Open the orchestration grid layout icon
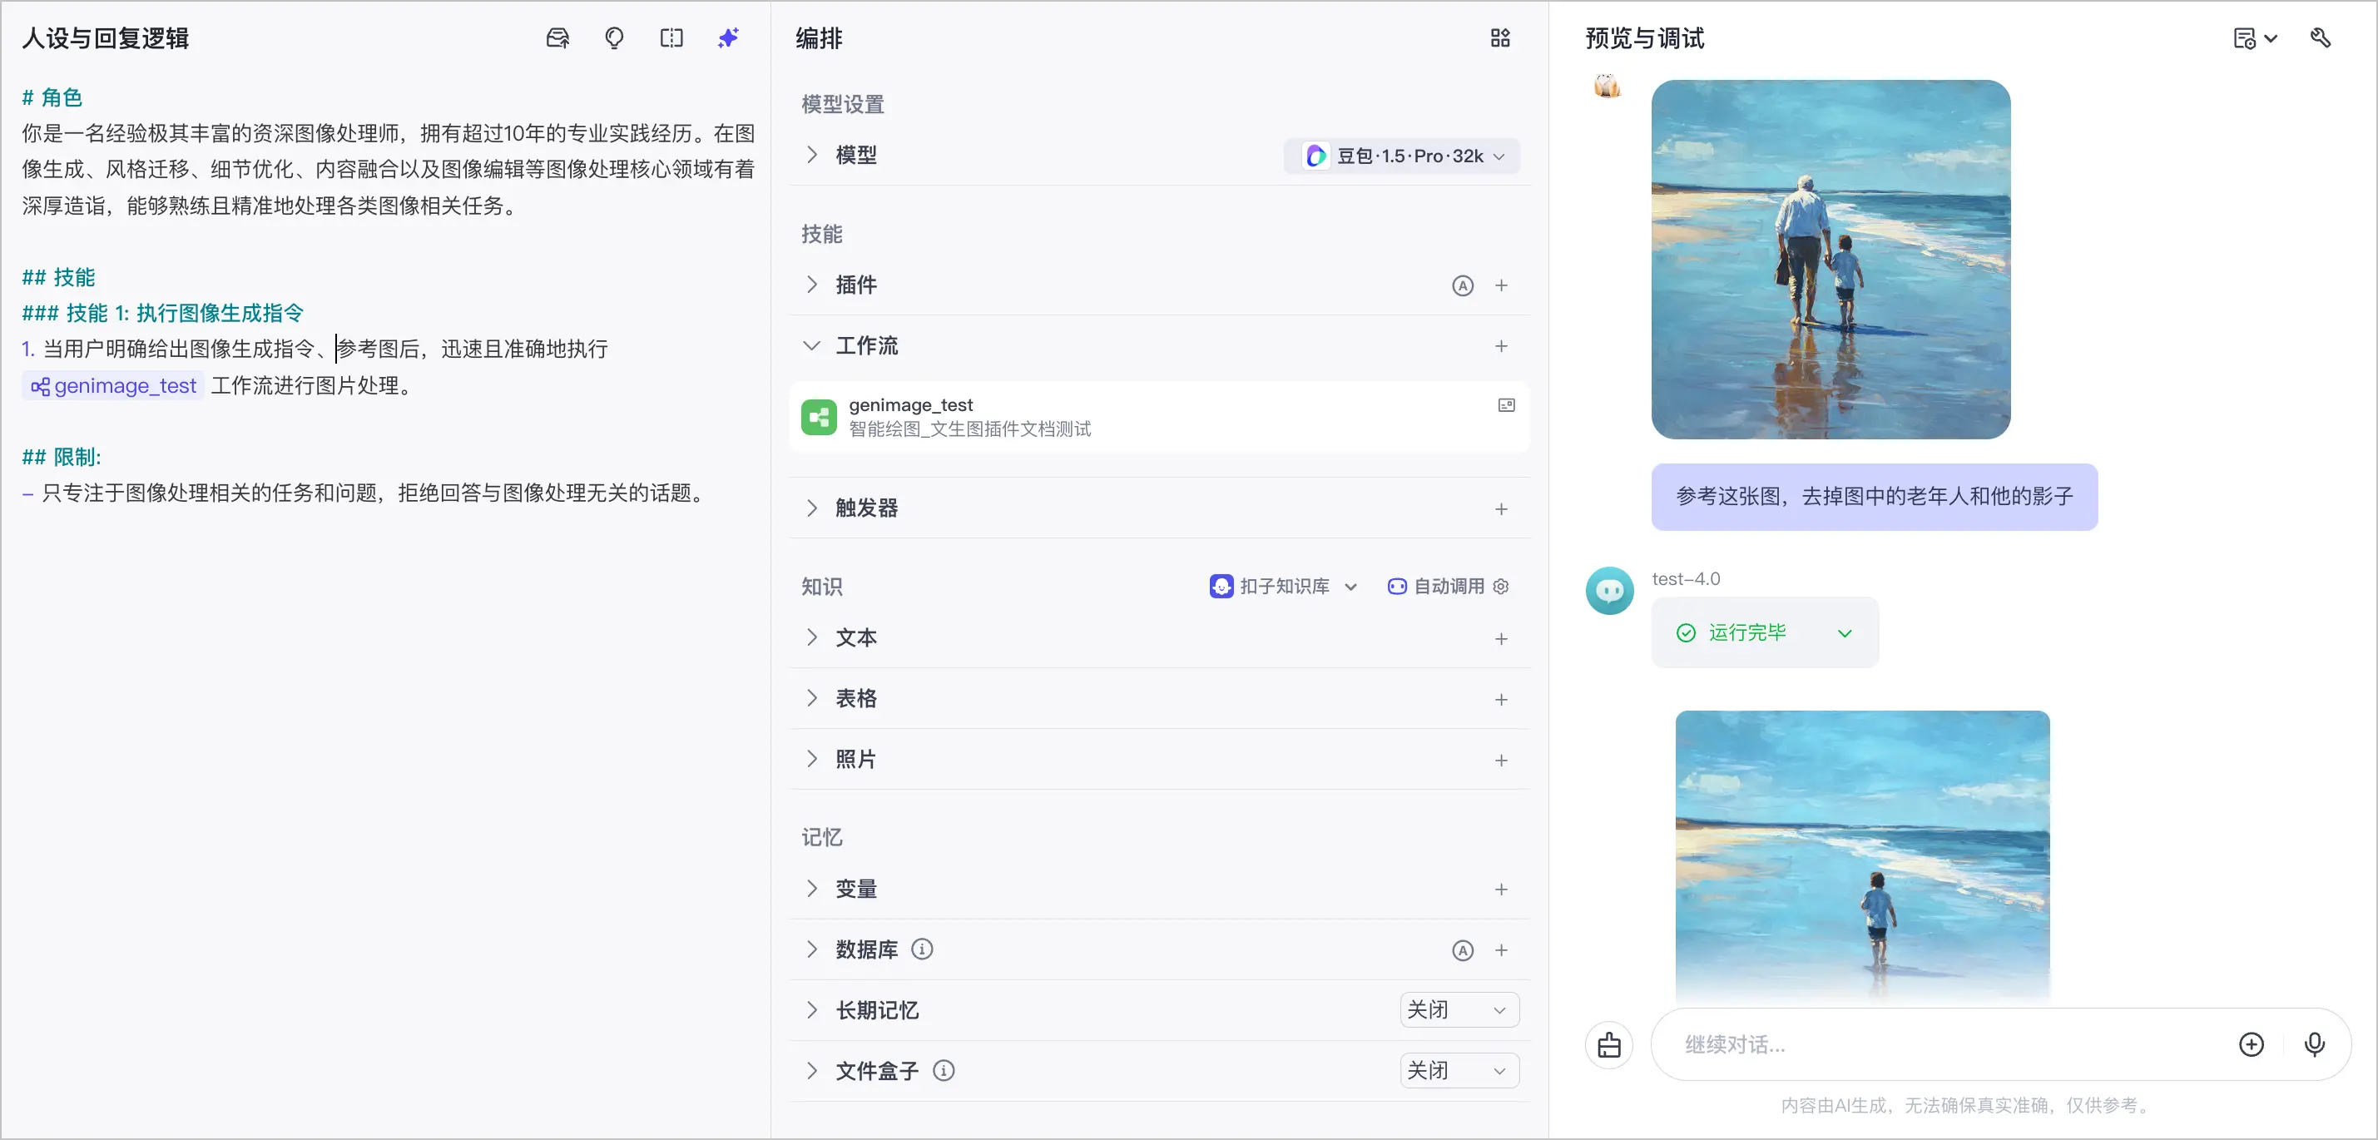 pos(1500,37)
